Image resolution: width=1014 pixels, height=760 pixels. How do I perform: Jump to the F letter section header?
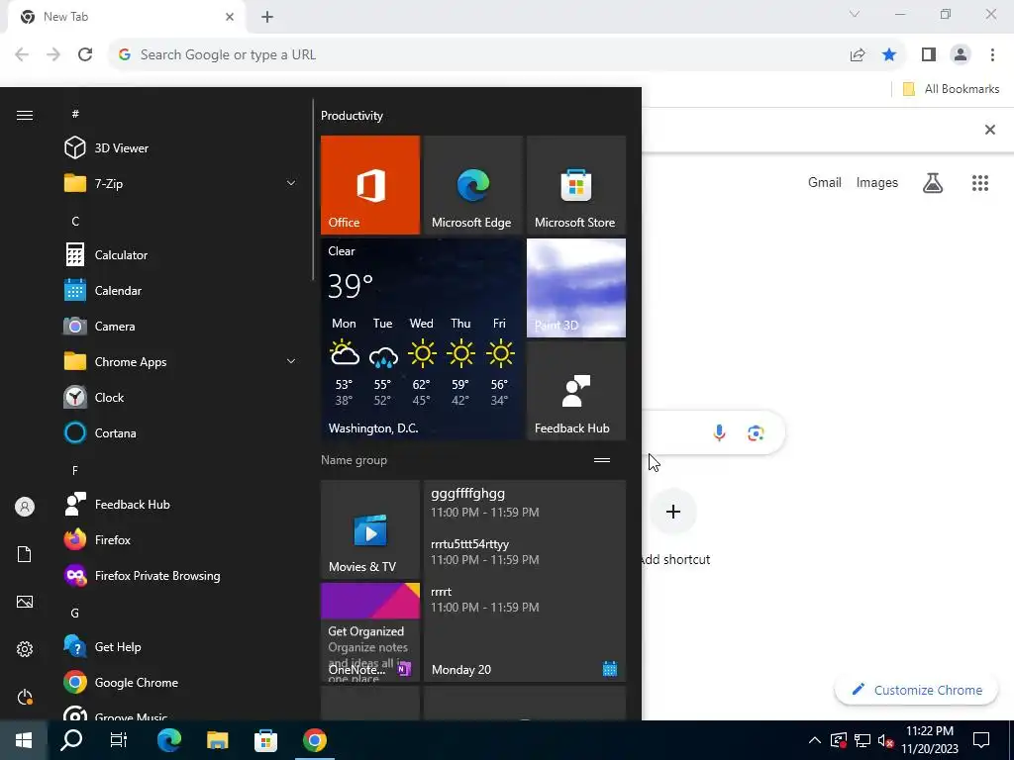tap(75, 470)
